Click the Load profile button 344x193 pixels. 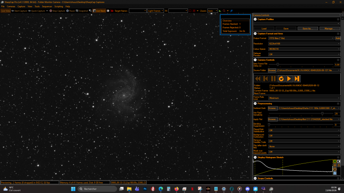[x=264, y=28]
